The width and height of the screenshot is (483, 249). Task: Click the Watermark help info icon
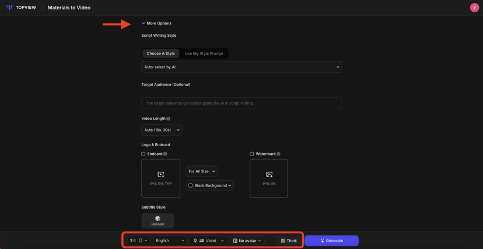pyautogui.click(x=279, y=154)
